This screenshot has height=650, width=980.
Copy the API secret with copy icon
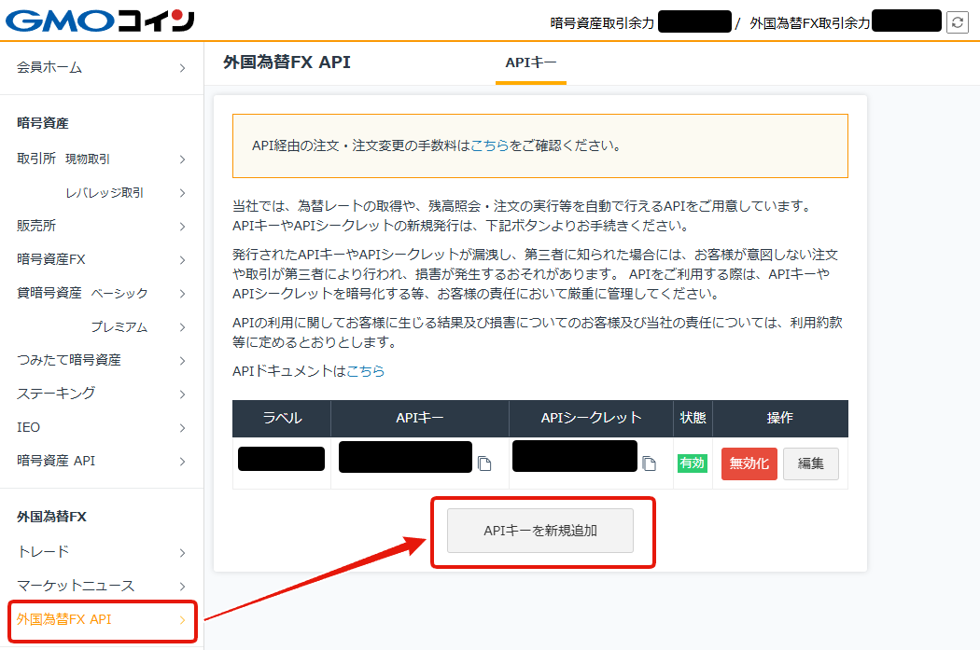point(649,463)
